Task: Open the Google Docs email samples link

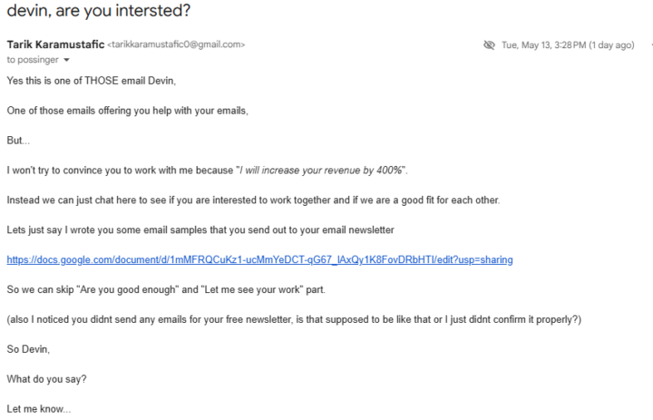Action: tap(259, 260)
